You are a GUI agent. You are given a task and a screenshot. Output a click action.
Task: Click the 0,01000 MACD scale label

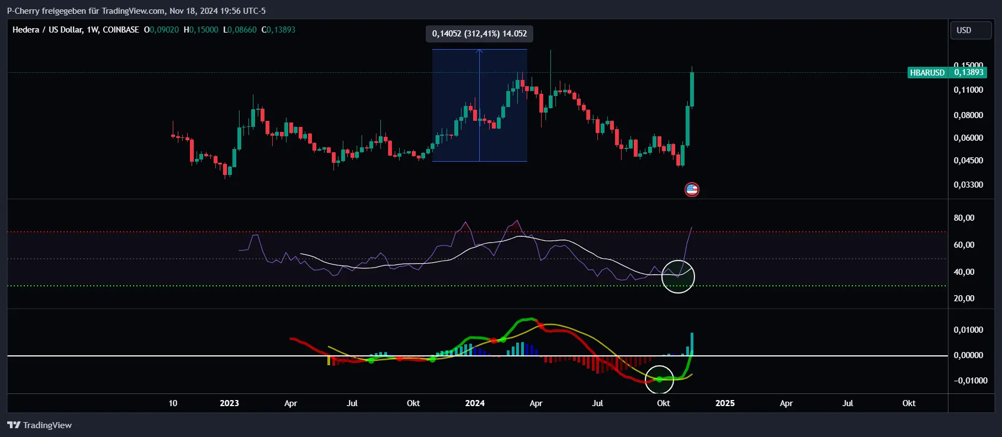click(968, 330)
